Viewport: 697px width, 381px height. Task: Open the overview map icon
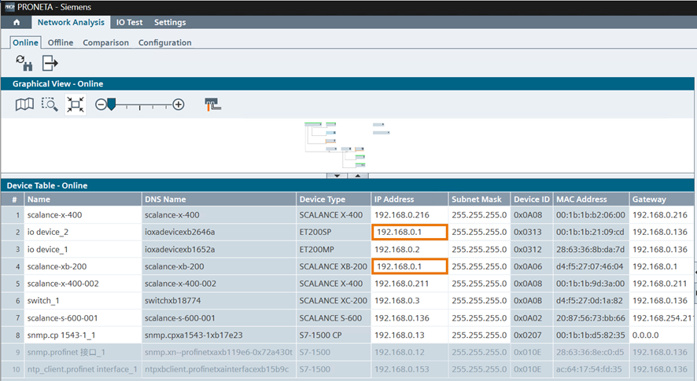(24, 104)
